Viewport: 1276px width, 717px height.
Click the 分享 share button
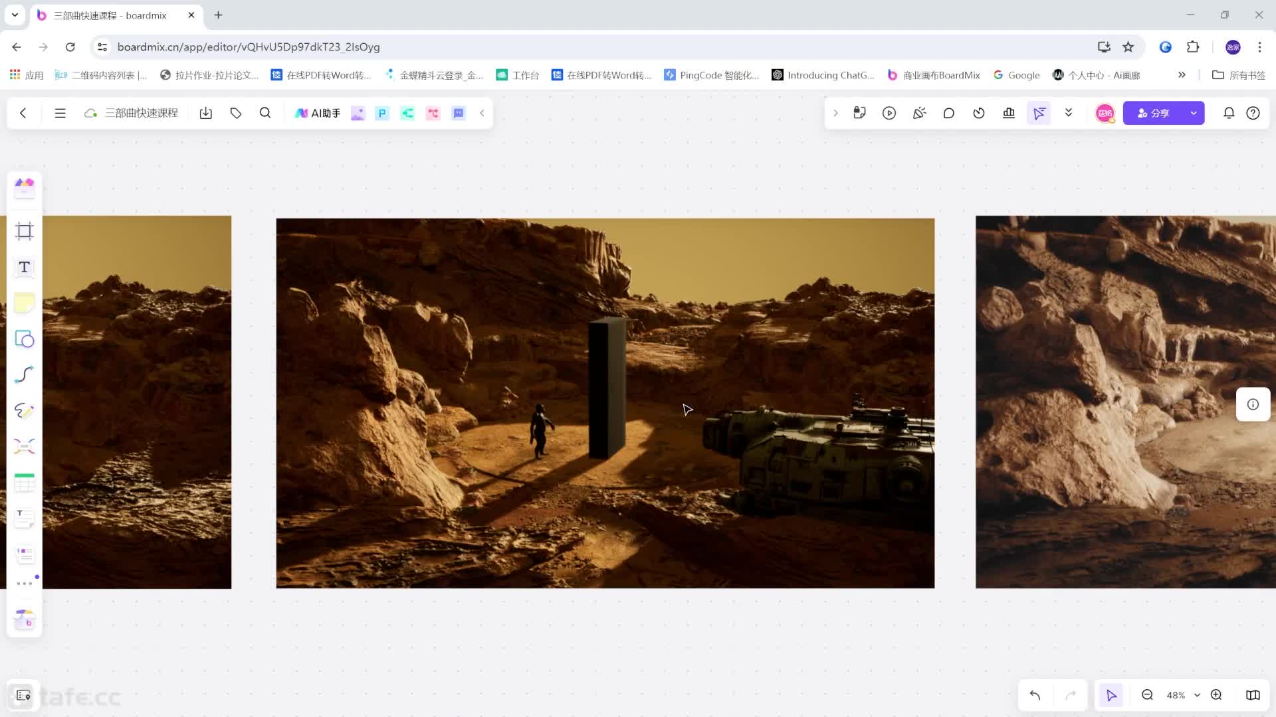1153,114
